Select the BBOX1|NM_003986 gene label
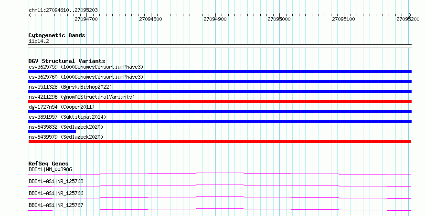The height and width of the screenshot is (216, 425). [x=50, y=169]
